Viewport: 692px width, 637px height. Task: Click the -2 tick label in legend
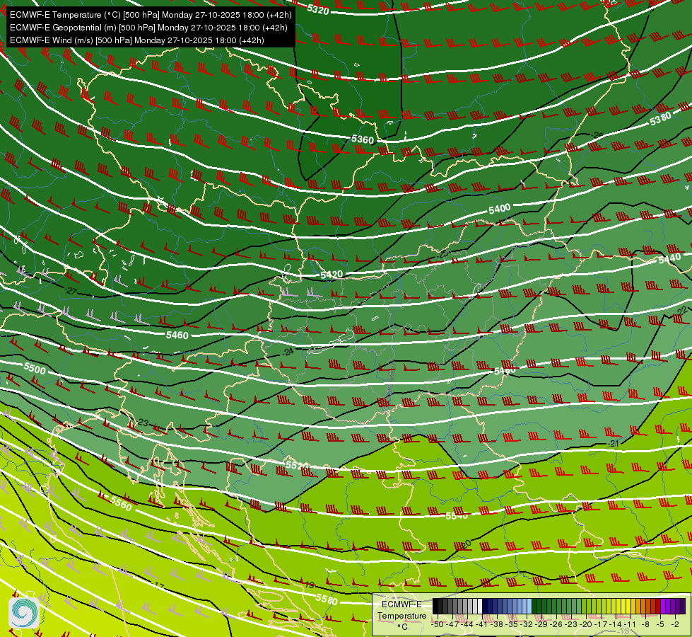(x=675, y=624)
